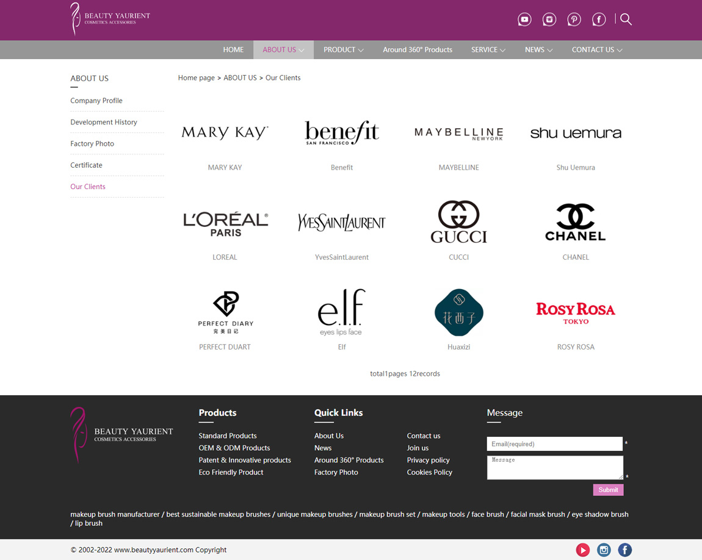Image resolution: width=702 pixels, height=560 pixels.
Task: Open the Privacy policy footer link
Action: [x=428, y=460]
